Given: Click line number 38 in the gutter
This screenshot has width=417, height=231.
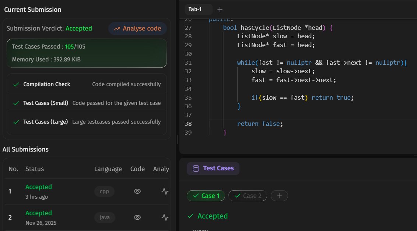Looking at the screenshot, I should (188, 124).
